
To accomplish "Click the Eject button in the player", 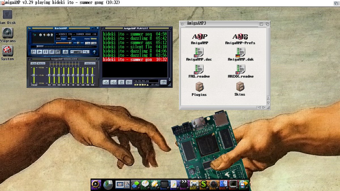I will coord(65,52).
